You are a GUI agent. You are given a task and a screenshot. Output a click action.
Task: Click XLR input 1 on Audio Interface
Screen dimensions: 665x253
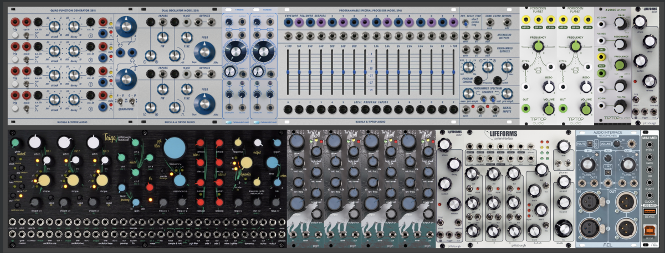[589, 201]
